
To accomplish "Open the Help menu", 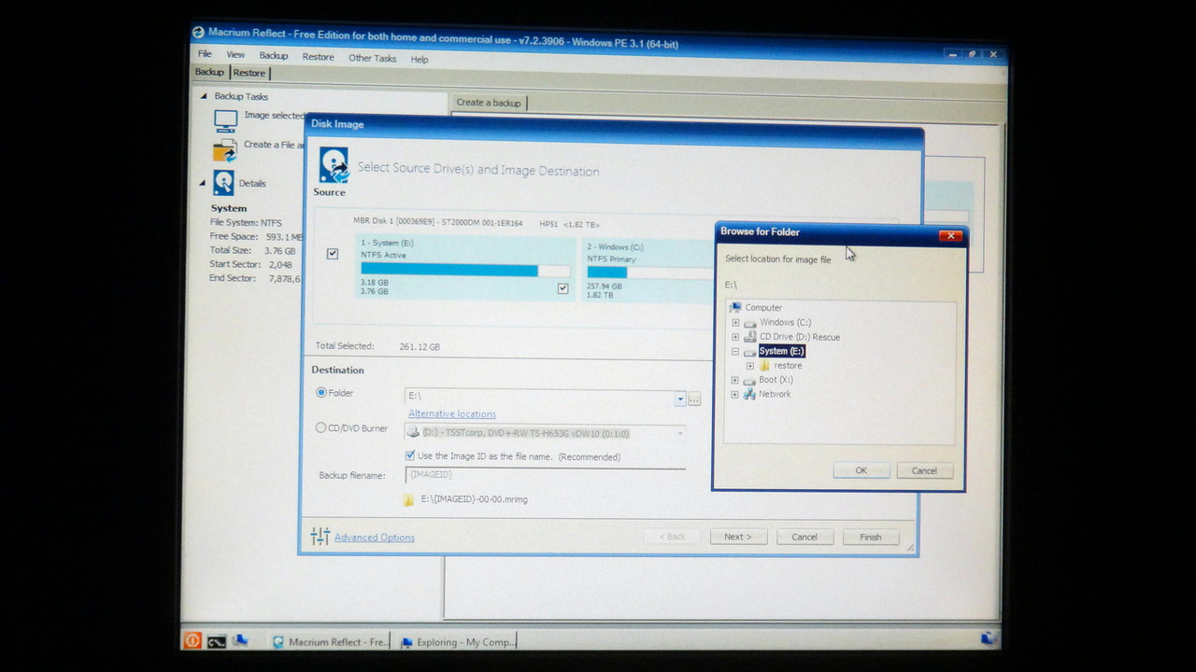I will (x=420, y=59).
